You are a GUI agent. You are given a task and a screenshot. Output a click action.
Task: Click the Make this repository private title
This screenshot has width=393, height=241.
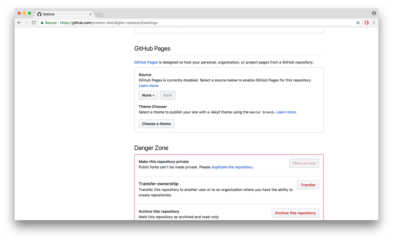[164, 162]
